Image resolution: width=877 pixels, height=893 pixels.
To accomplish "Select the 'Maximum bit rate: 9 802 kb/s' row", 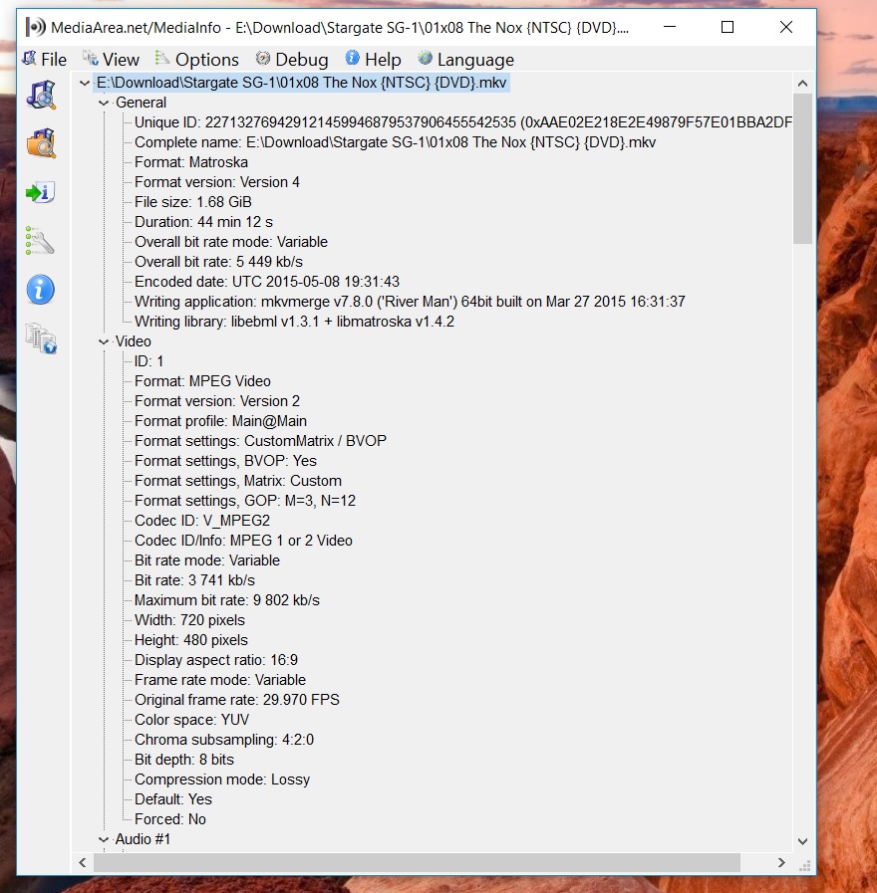I will 227,601.
